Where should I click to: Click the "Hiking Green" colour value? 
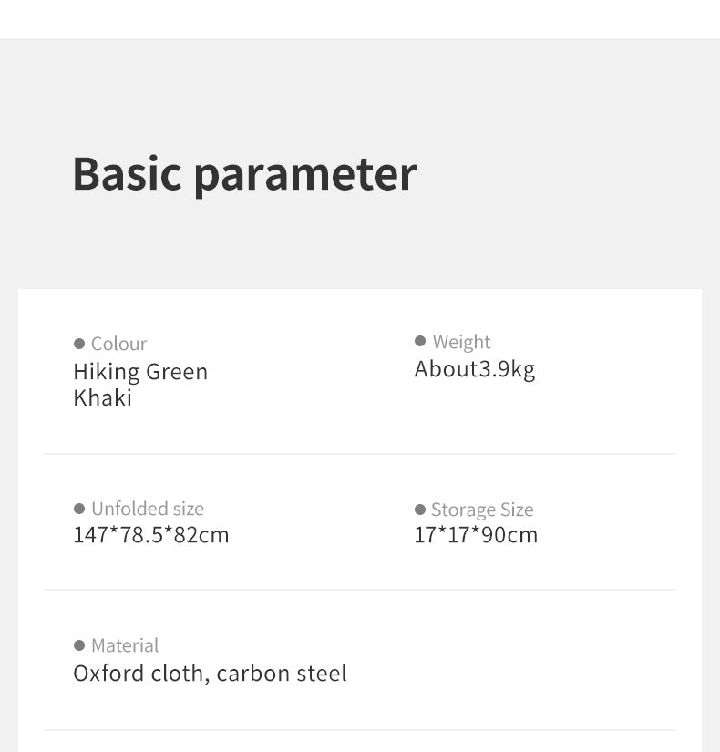(140, 372)
